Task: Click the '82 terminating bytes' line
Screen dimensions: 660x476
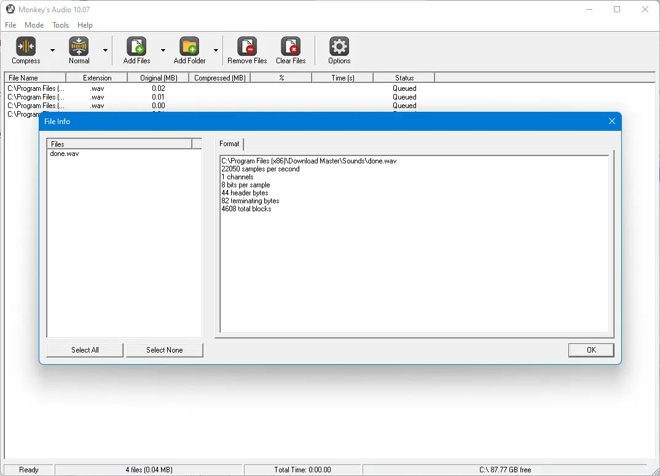Action: (251, 201)
